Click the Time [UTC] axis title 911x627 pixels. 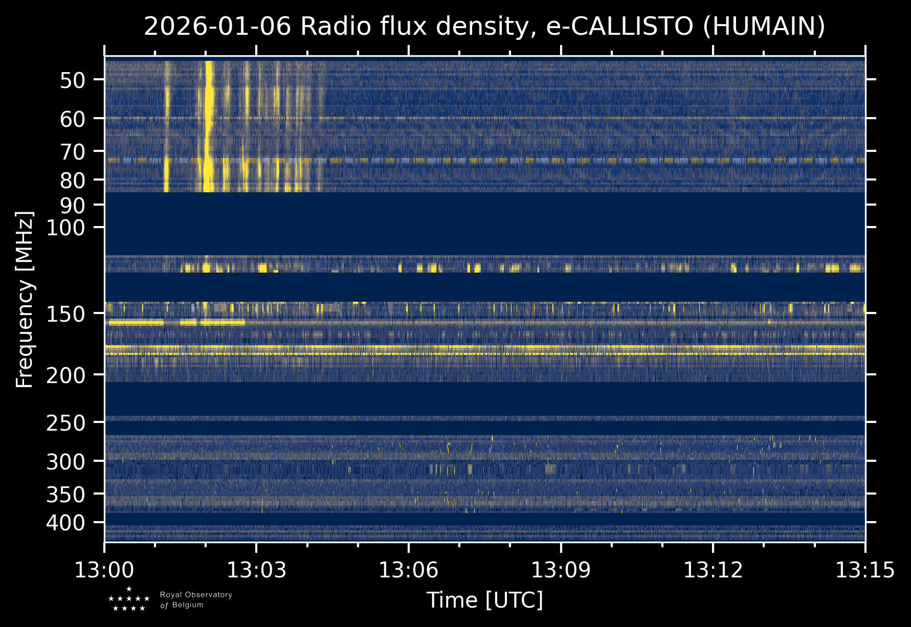point(485,600)
